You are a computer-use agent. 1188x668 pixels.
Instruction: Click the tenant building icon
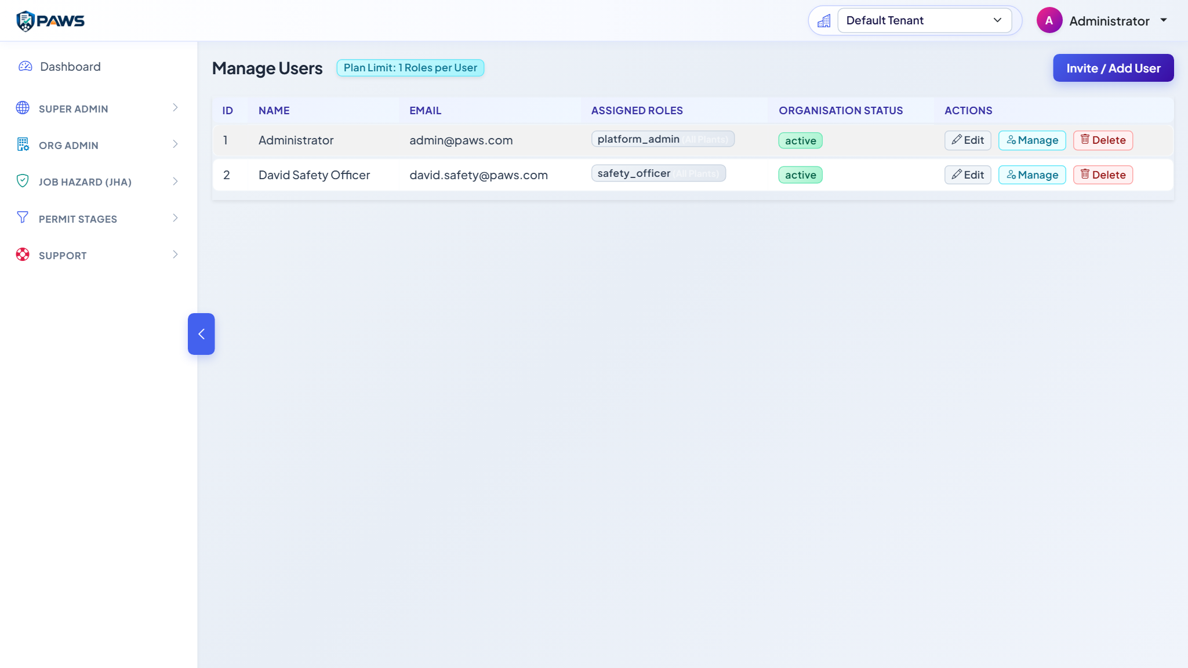[824, 21]
